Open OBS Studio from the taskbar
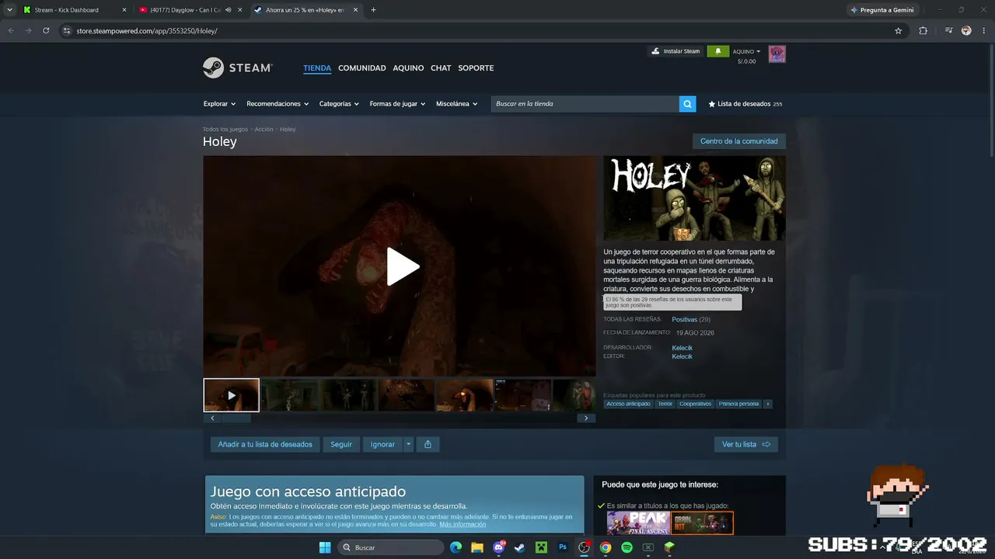The width and height of the screenshot is (995, 559). (x=584, y=547)
